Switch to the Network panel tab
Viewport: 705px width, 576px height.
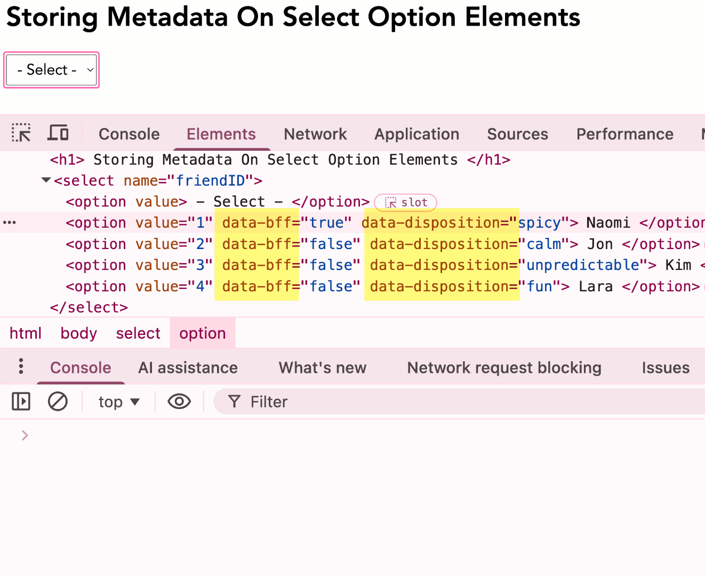click(315, 134)
